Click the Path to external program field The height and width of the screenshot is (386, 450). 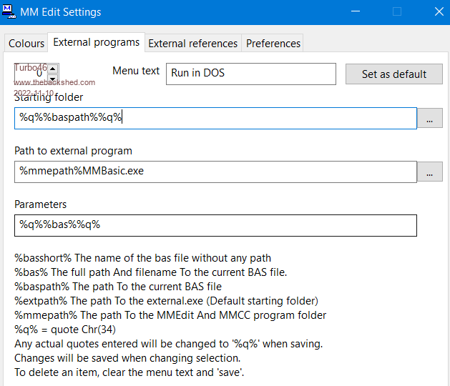tap(215, 172)
